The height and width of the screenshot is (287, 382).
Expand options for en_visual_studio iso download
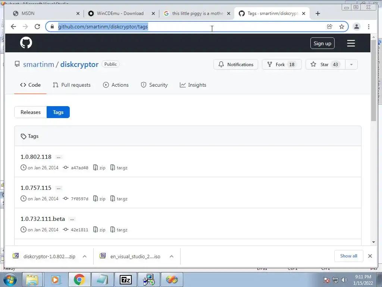click(x=172, y=256)
